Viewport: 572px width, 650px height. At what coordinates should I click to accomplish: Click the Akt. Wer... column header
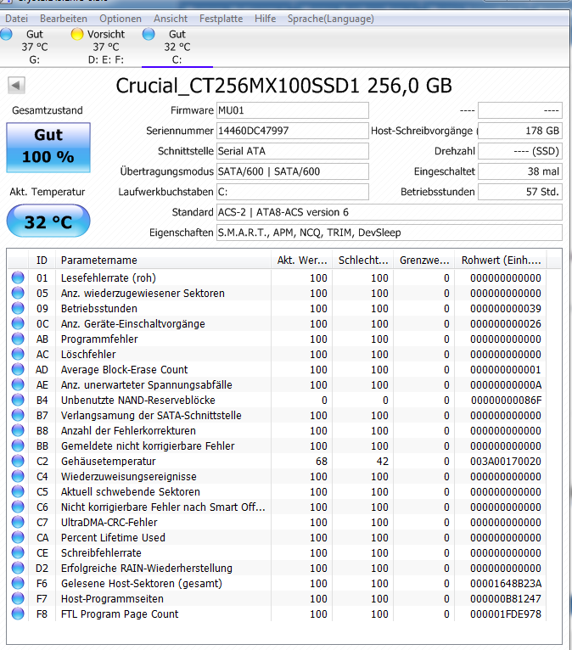click(301, 261)
